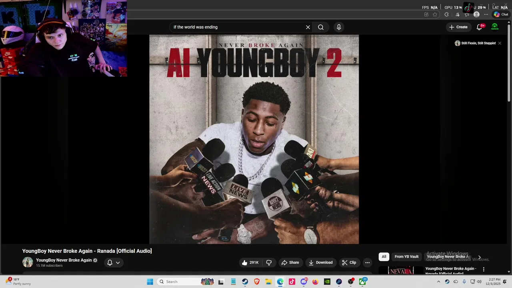Screen dimensions: 512x288
Task: Click the verified badge next to channel name
Action: [x=95, y=260]
